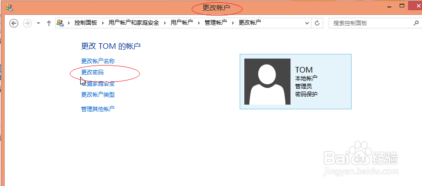The width and height of the screenshot is (422, 186).
Task: Click the user accounts icon in address bar
Action: [60, 23]
